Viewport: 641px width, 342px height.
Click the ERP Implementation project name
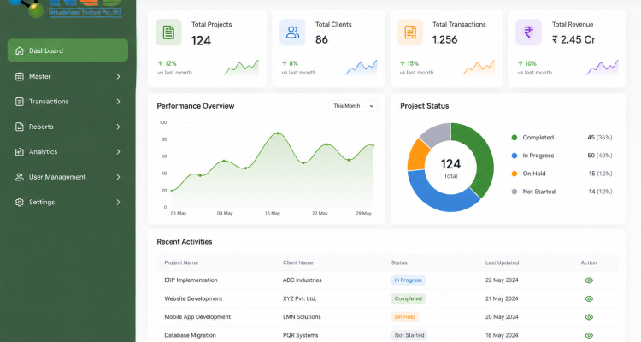(191, 280)
